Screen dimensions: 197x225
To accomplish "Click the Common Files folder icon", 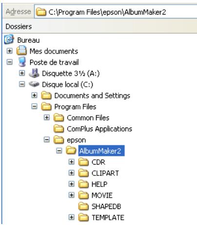I will tap(59, 117).
